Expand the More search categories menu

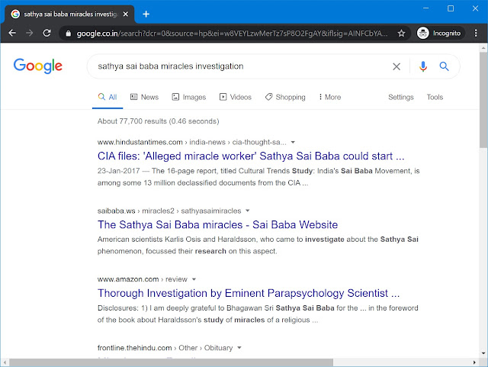329,97
